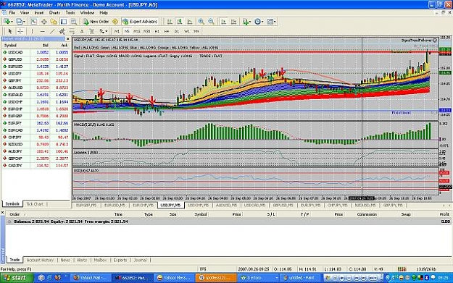
Task: Toggle the D1 timeframe button
Action: pos(177,31)
